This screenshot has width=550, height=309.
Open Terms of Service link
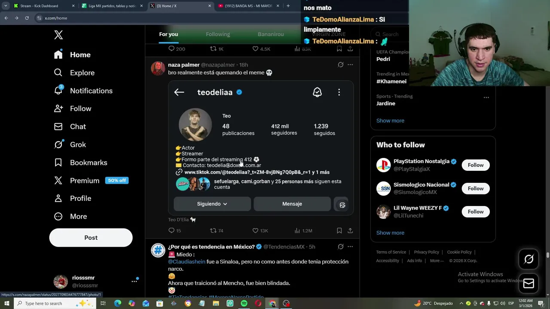tap(391, 252)
